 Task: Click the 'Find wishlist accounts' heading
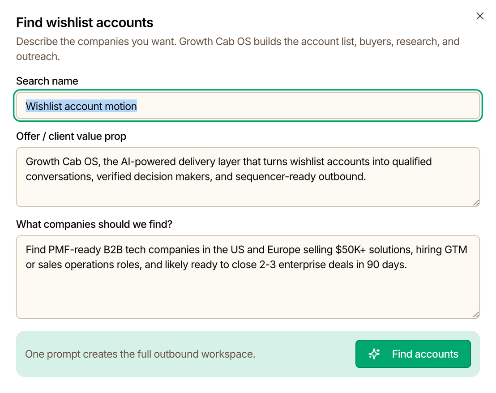85,23
